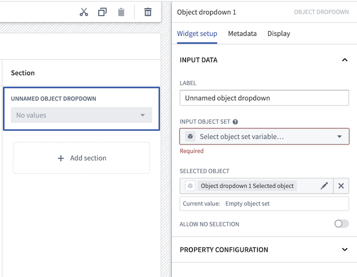
Task: Toggle the Allow No Selection switch
Action: point(342,224)
